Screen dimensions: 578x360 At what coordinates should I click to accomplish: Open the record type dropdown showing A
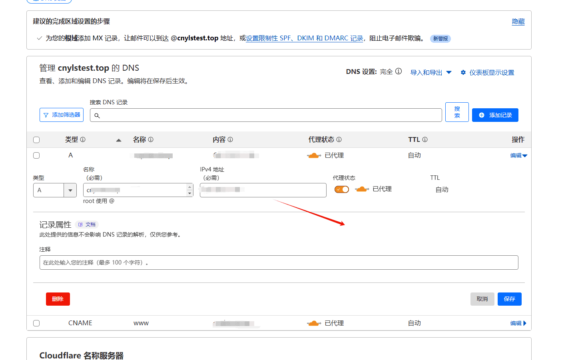(70, 190)
